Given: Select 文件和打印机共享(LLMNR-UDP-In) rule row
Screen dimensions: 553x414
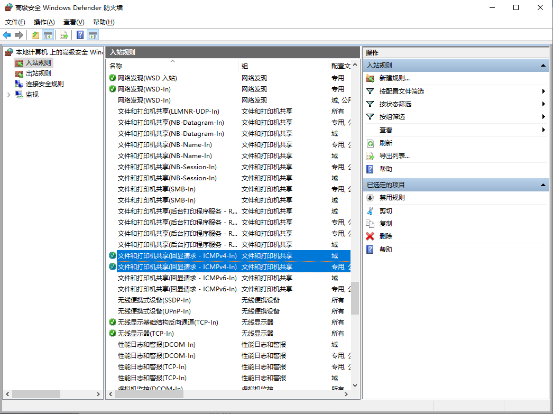Looking at the screenshot, I should [229, 112].
